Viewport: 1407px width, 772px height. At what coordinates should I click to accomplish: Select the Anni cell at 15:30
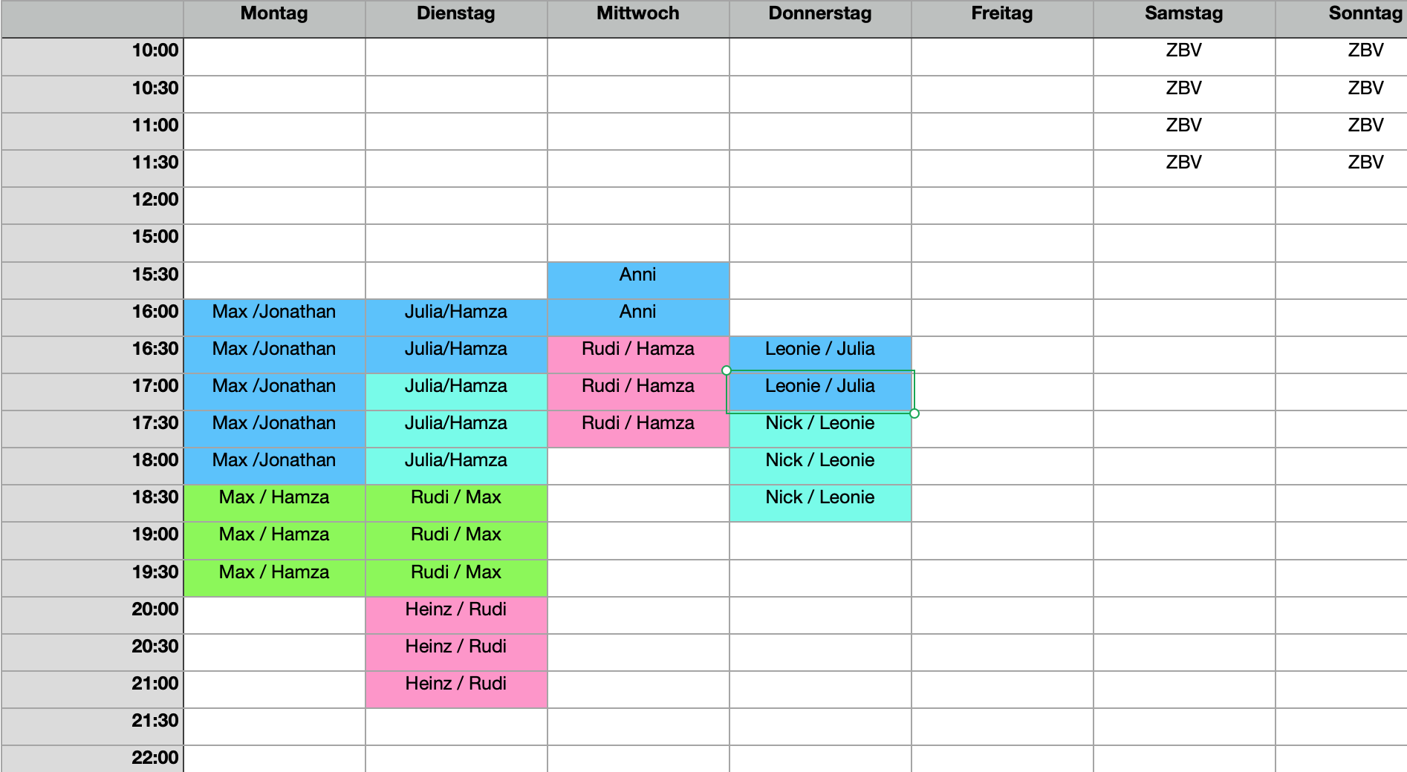click(x=638, y=281)
